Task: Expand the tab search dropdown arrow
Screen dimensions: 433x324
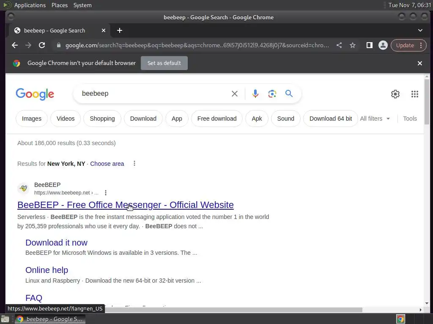Action: tap(420, 30)
